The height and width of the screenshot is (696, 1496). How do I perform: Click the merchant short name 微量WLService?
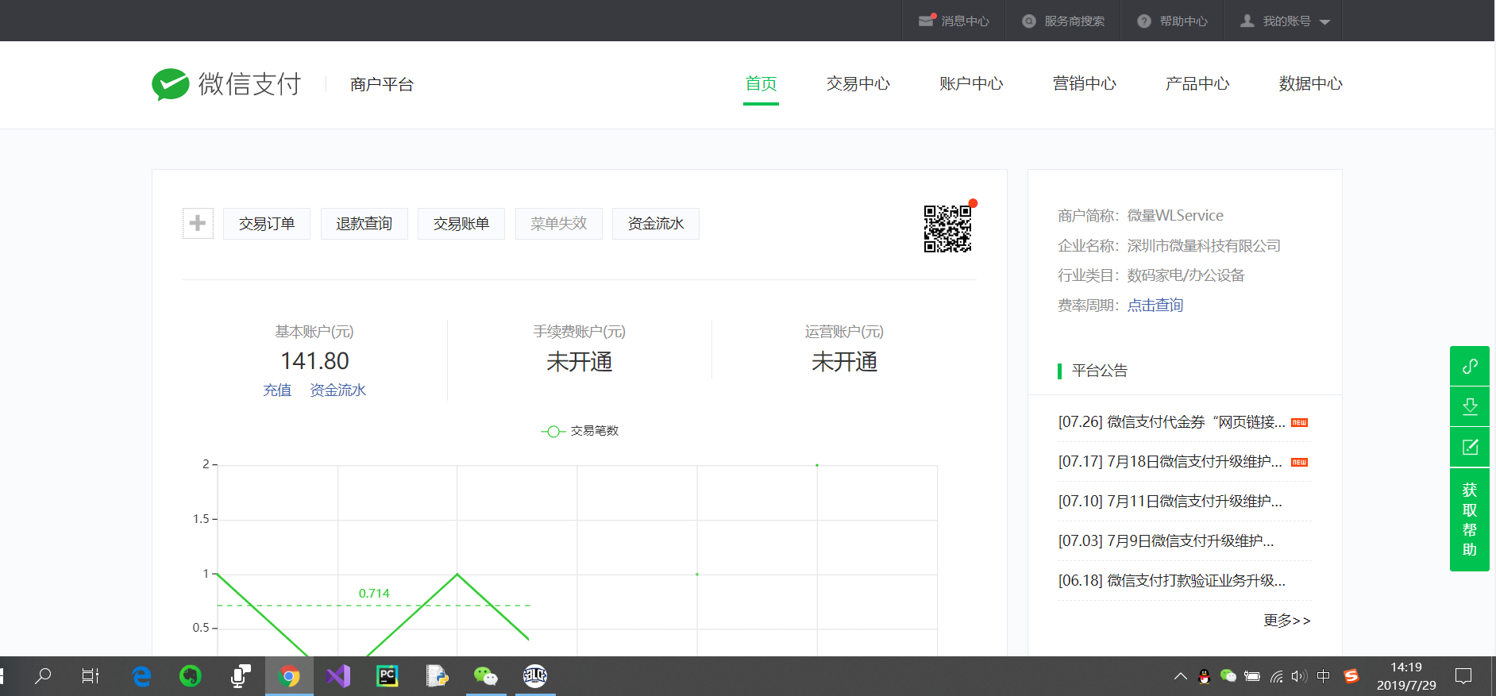coord(1175,216)
